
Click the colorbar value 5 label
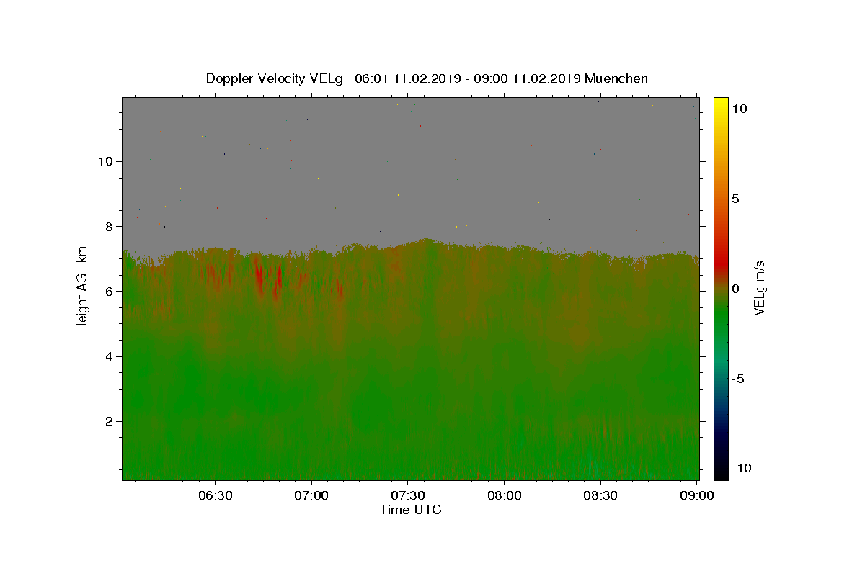pyautogui.click(x=735, y=199)
